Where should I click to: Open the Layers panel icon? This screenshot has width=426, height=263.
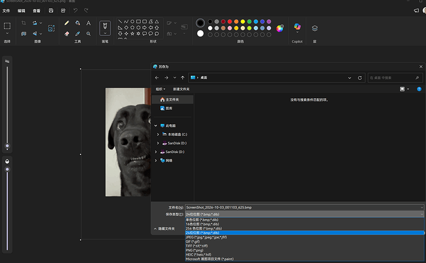(315, 28)
